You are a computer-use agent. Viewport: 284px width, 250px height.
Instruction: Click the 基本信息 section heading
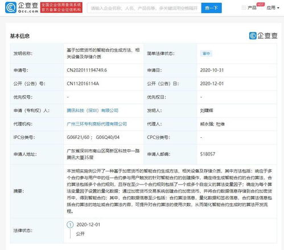(x=20, y=36)
